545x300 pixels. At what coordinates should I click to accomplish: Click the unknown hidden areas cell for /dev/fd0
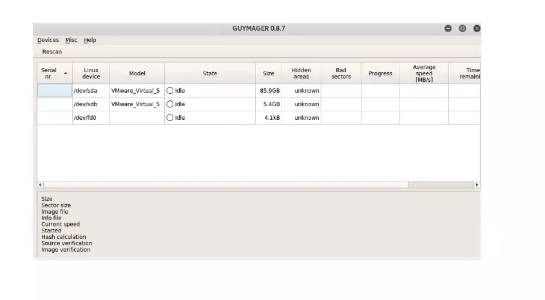pos(301,118)
